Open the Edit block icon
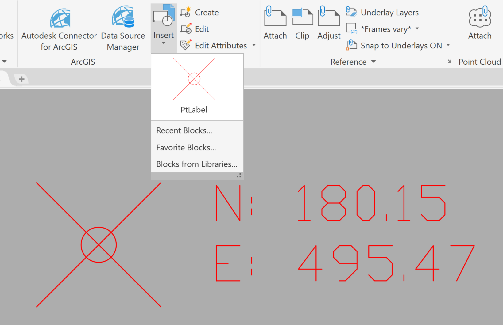 point(186,29)
